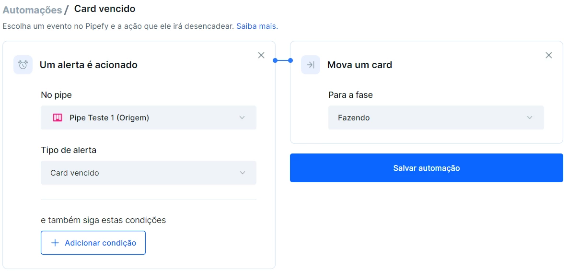The image size is (568, 271).
Task: Open the Pipe Teste 1 (Origem) dropdown
Action: (x=149, y=118)
